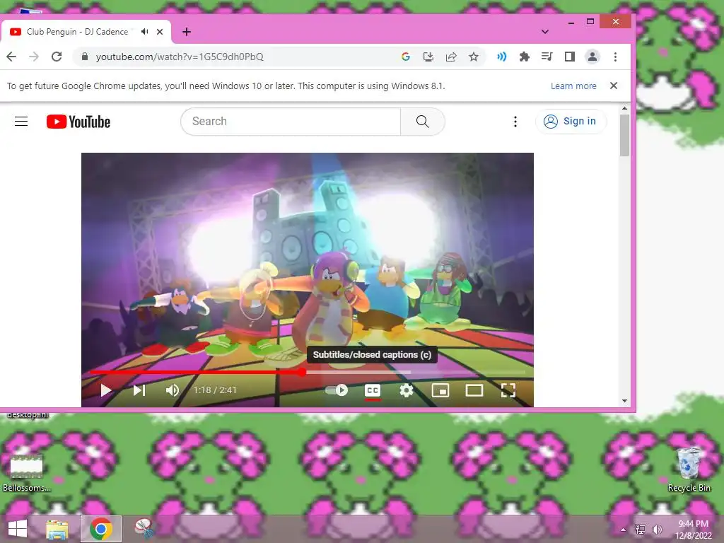Screen dimensions: 724x543
Task: Open the Windows Start button
Action: (x=18, y=529)
